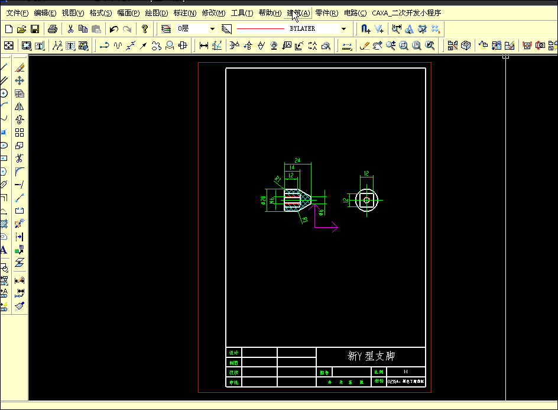The image size is (558, 410).
Task: Select the scale tool with overlapping squares
Action: click(20, 146)
